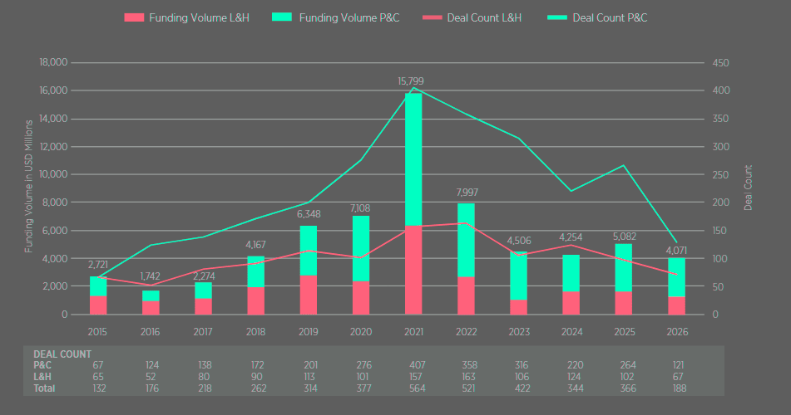Click the 2023 bar labeled 4,506

coord(518,284)
